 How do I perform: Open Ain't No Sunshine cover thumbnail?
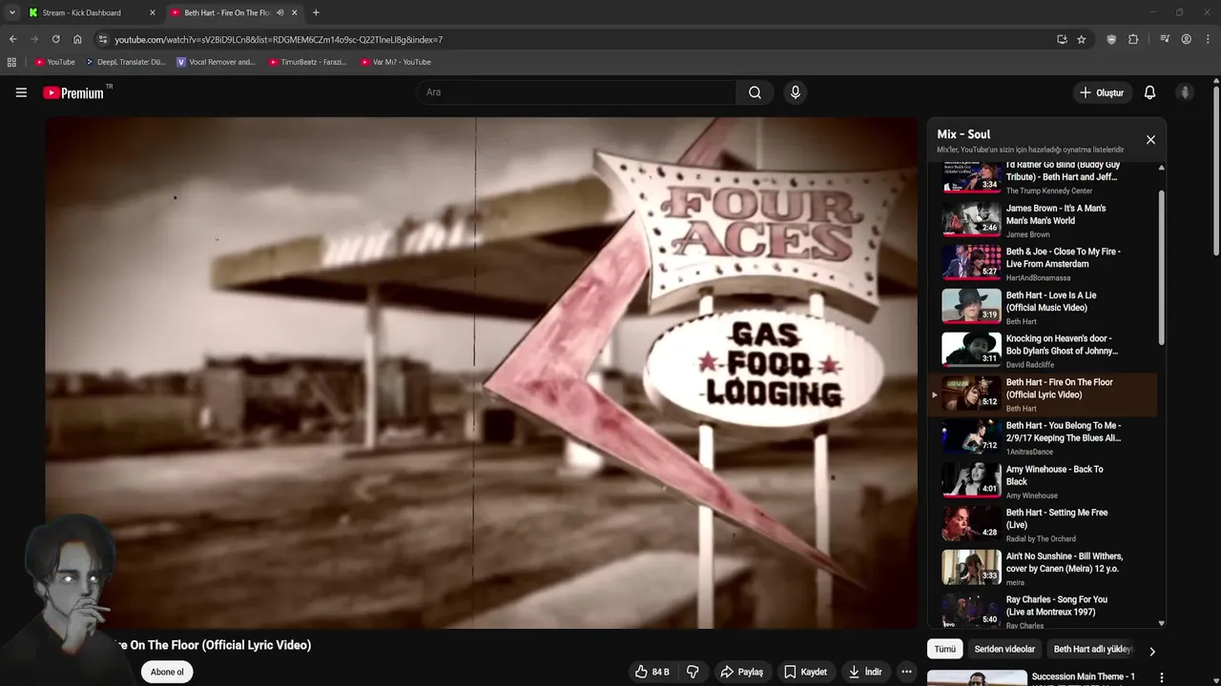[971, 567]
